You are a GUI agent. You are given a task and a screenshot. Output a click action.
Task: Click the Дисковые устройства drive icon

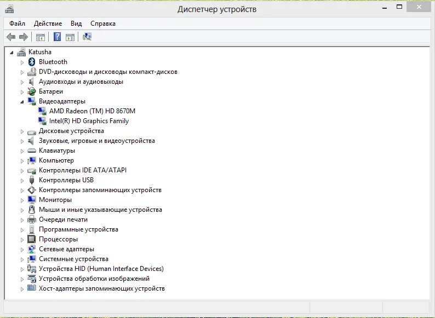click(x=32, y=132)
